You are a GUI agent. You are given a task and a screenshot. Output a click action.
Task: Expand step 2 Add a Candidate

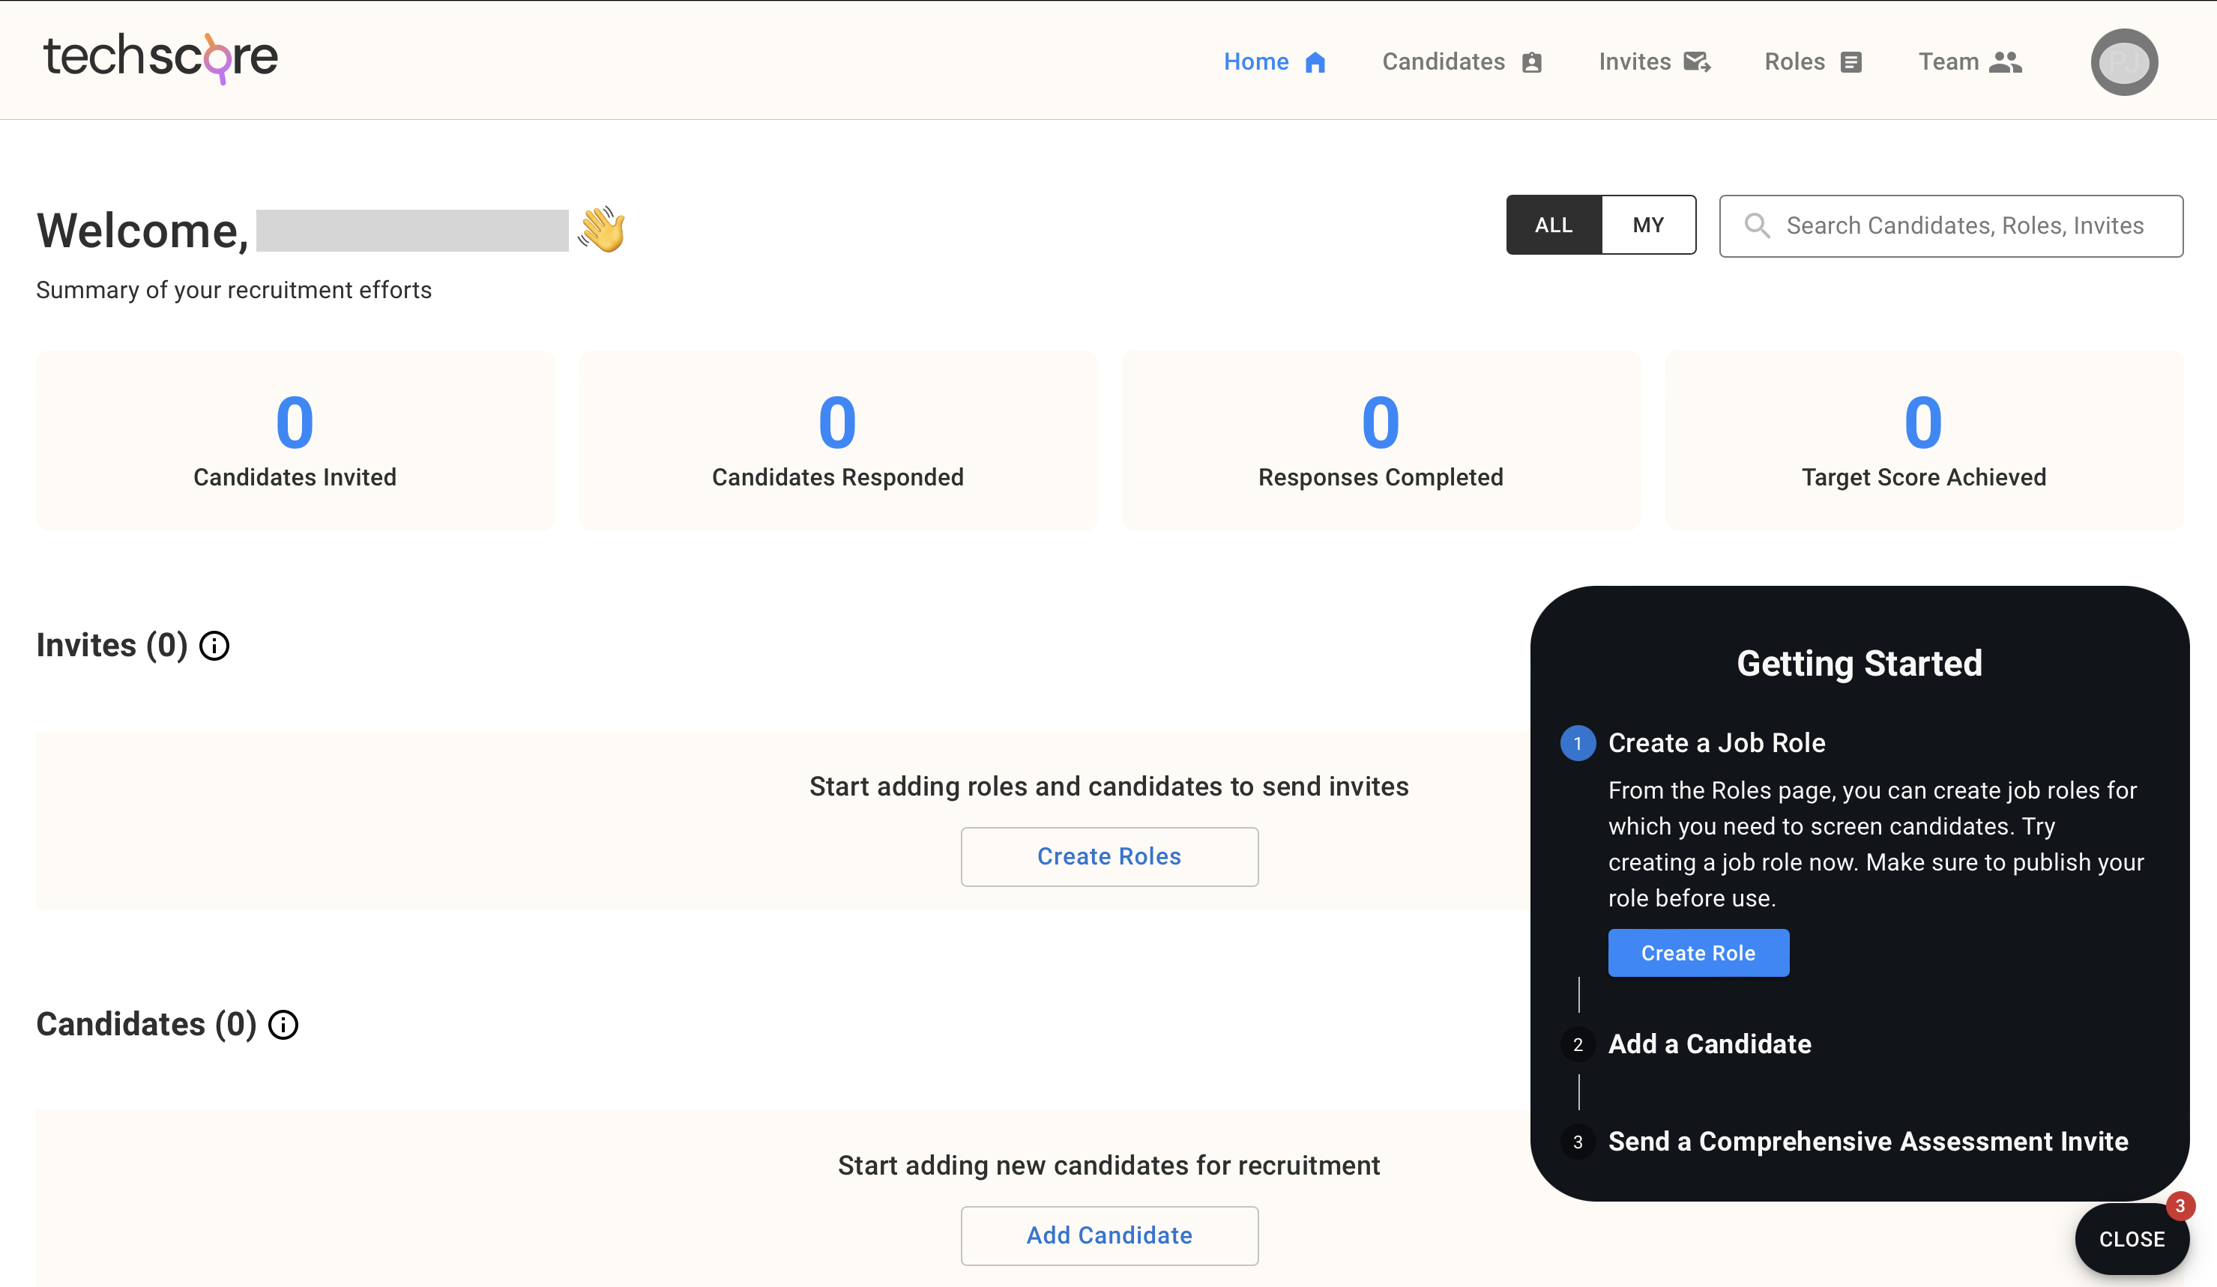tap(1686, 1044)
